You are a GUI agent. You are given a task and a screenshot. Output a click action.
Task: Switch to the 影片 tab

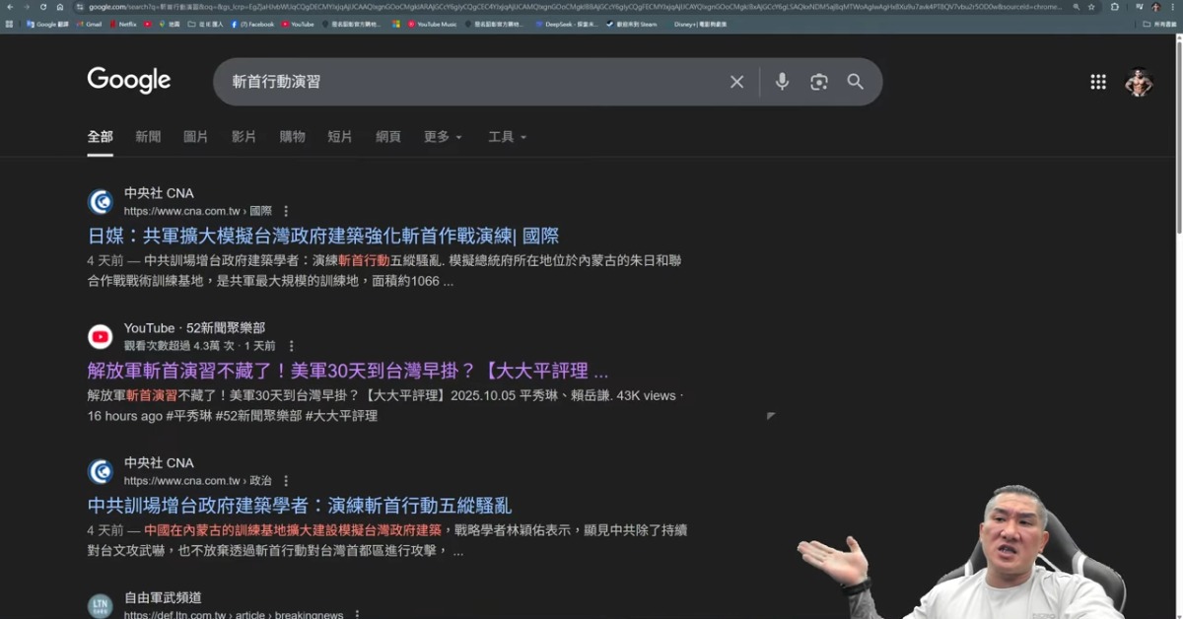(244, 137)
